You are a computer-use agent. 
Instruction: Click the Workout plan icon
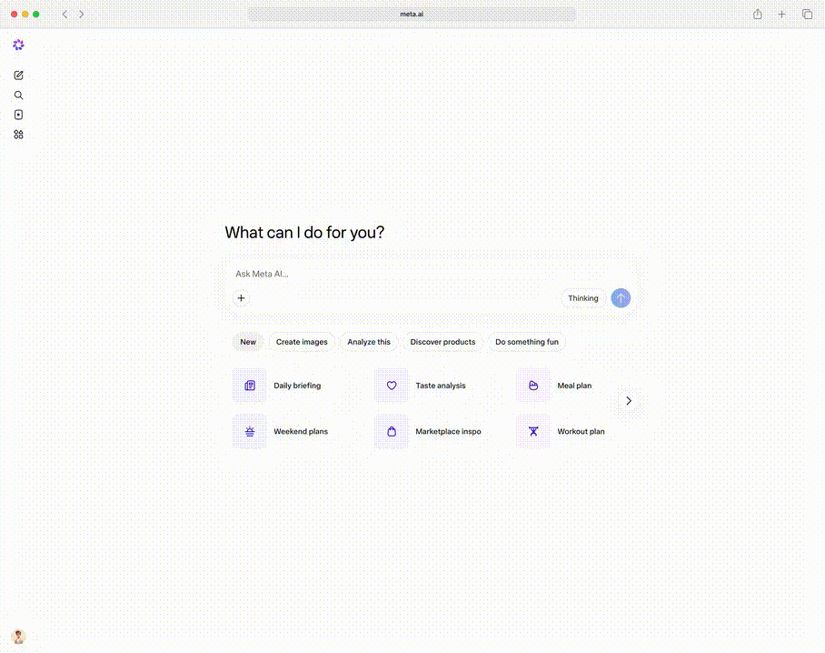tap(533, 431)
